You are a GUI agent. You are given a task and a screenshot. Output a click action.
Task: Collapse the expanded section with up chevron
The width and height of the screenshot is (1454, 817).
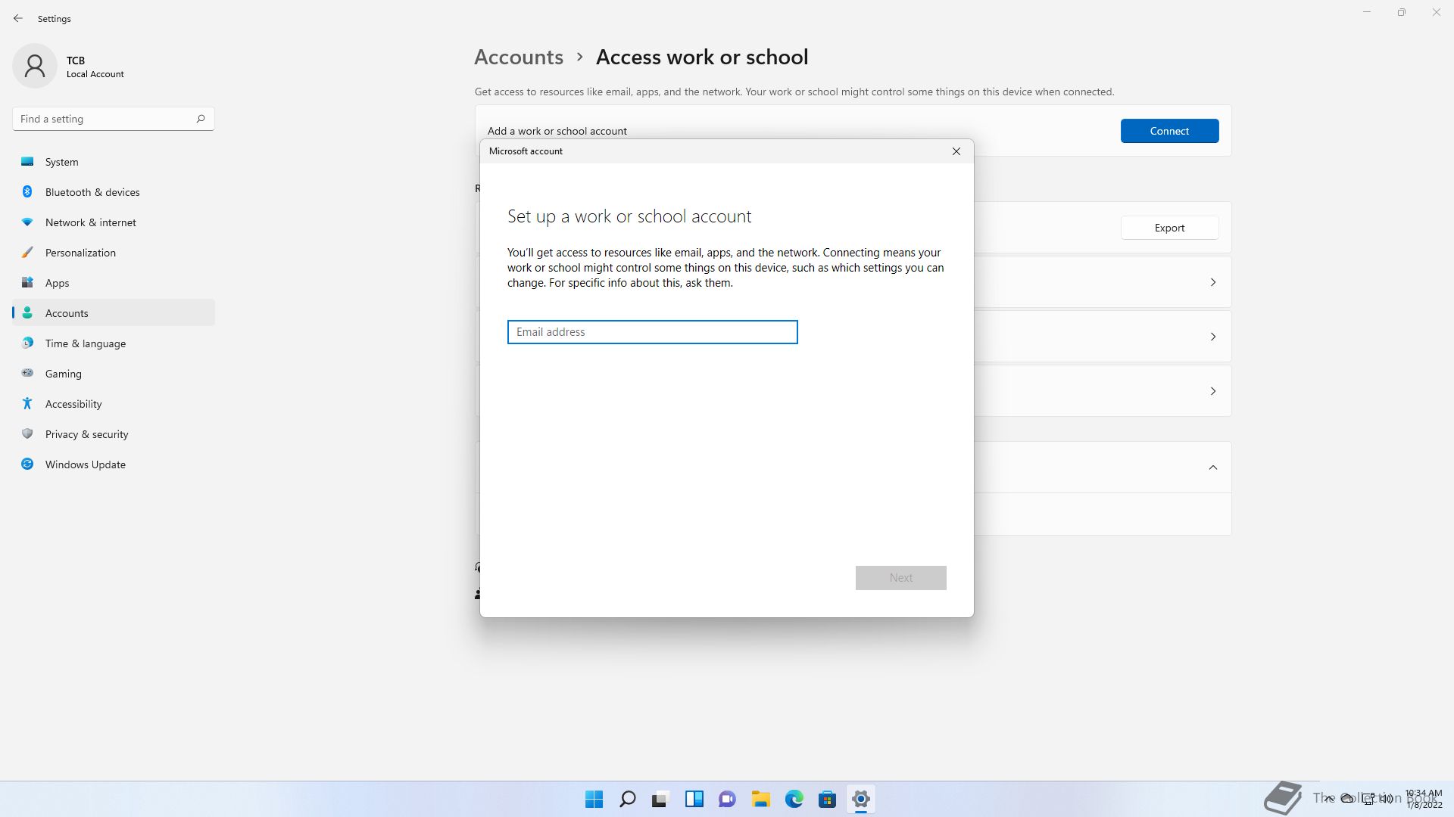[1212, 468]
